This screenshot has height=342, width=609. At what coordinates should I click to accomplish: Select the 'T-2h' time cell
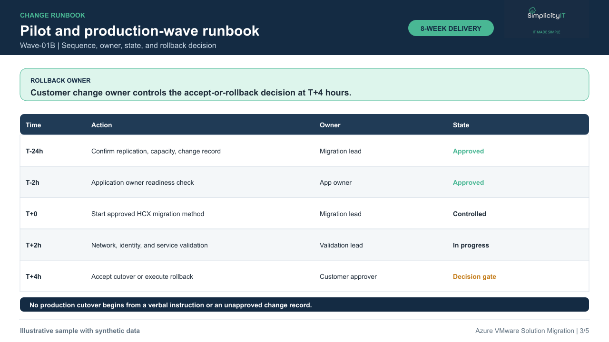[32, 182]
